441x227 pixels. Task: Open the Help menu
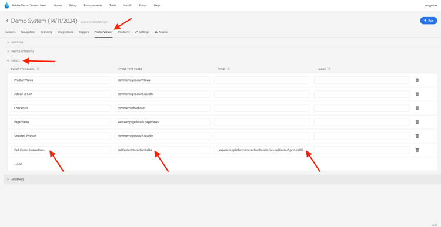pyautogui.click(x=157, y=5)
